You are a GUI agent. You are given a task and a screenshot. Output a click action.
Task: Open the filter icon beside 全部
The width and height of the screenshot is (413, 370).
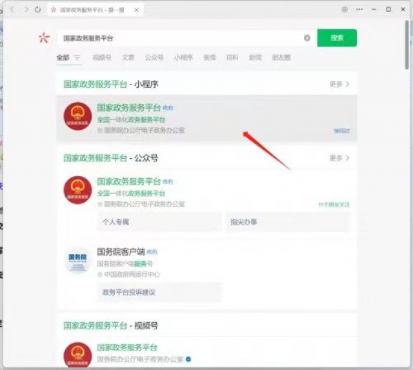[77, 57]
